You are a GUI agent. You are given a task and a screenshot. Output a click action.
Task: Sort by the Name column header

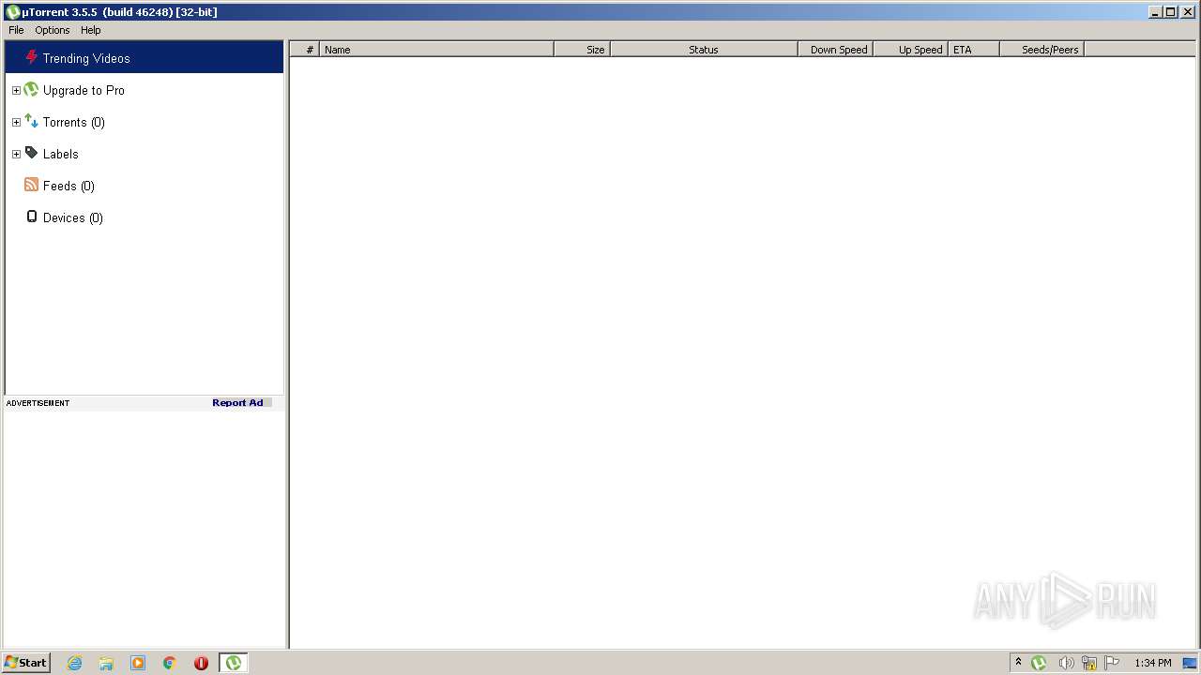click(436, 50)
